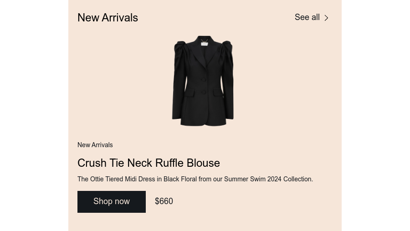Click the word Collection ending the description
410x231 pixels.
pyautogui.click(x=298, y=179)
